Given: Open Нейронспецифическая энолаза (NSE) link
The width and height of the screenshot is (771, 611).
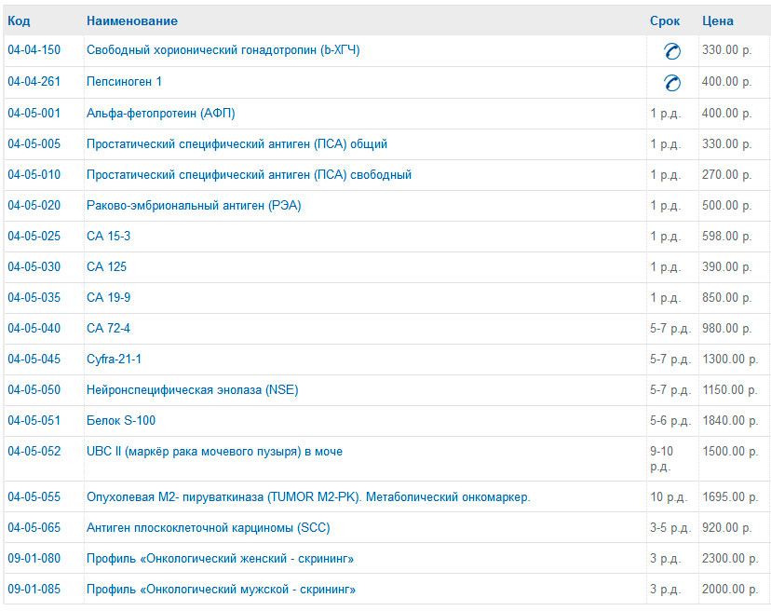Looking at the screenshot, I should (x=192, y=390).
